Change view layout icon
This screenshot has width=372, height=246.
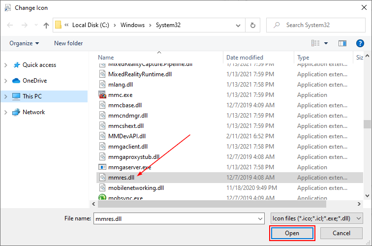(315, 43)
